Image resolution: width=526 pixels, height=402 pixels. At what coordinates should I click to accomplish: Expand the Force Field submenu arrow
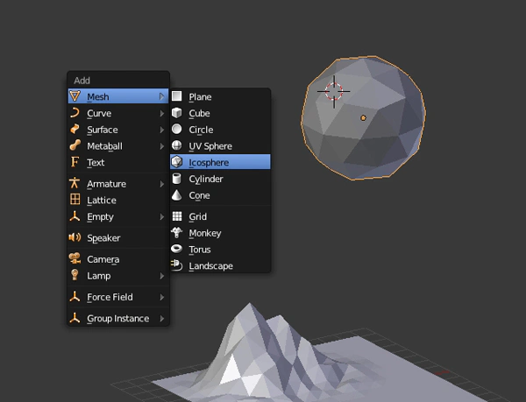coord(162,298)
